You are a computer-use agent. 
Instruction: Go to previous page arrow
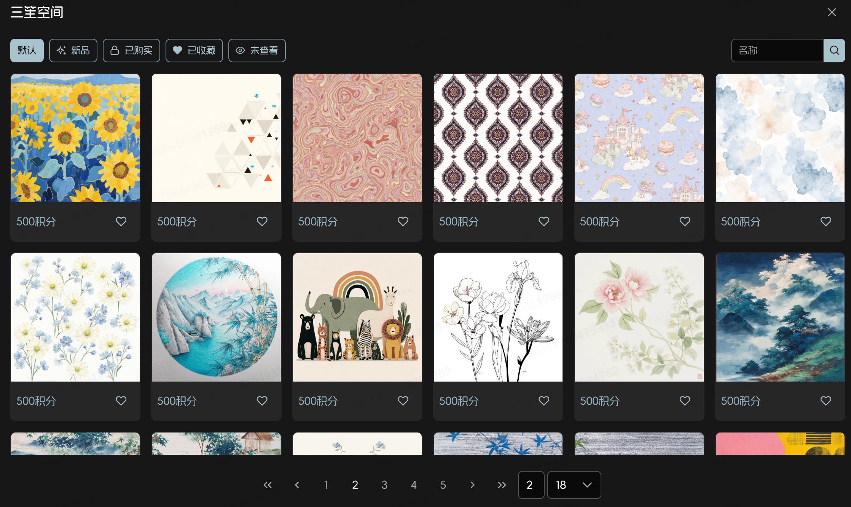(297, 485)
